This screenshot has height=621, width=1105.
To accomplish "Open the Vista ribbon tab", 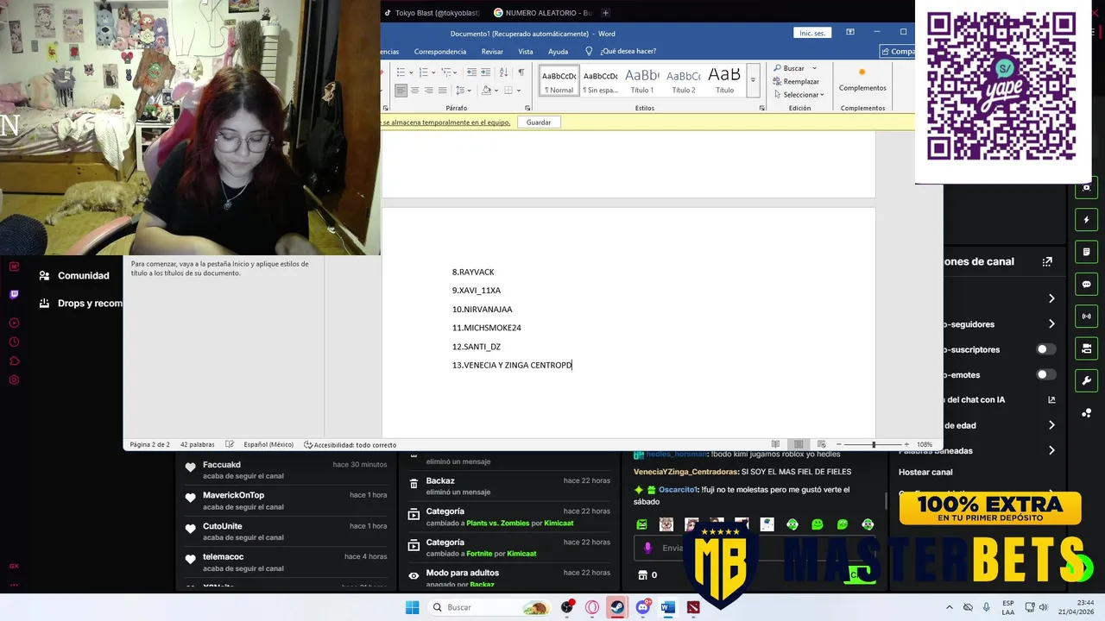I will (525, 52).
